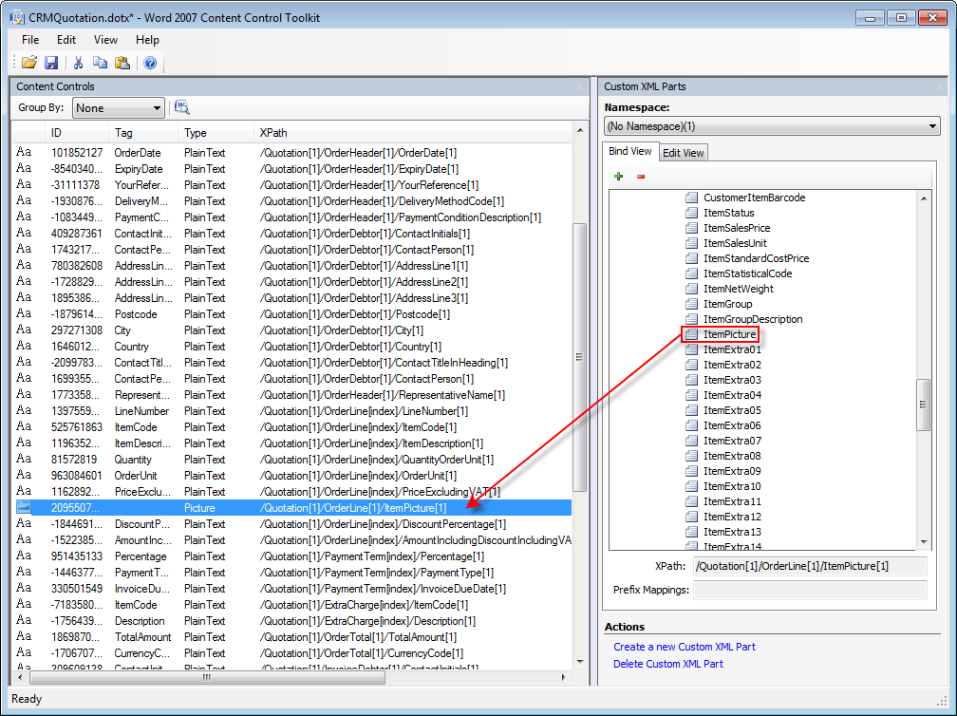The image size is (957, 716).
Task: Click the XPath input field
Action: (x=810, y=566)
